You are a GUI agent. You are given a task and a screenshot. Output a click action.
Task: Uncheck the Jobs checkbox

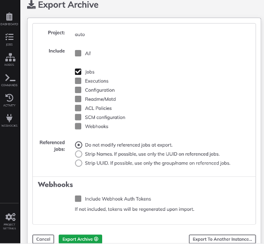tap(78, 72)
